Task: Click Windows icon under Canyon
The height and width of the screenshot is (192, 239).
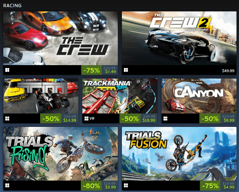Action: (165, 119)
